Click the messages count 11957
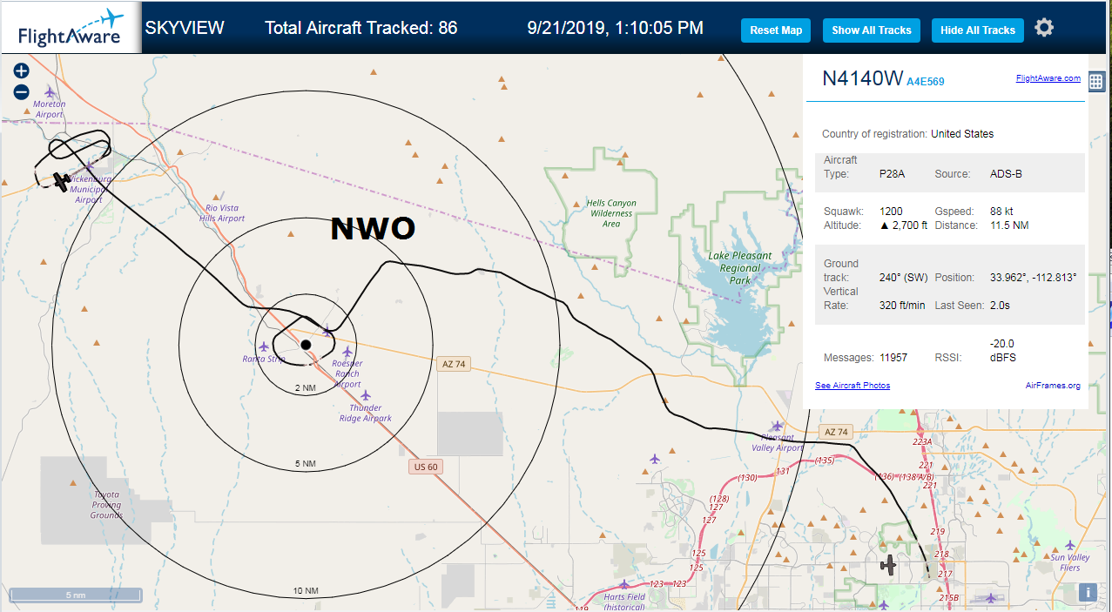 894,358
